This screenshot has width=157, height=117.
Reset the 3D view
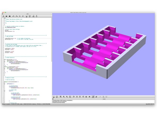(x=70, y=97)
